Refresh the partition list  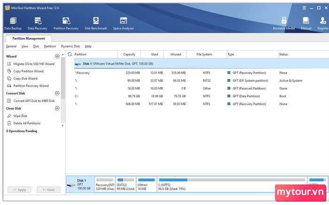click(70, 55)
